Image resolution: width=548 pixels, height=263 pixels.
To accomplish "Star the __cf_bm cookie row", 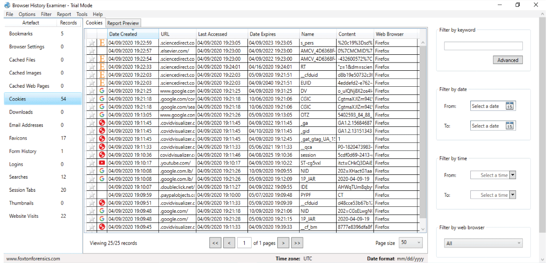I will pos(92,226).
